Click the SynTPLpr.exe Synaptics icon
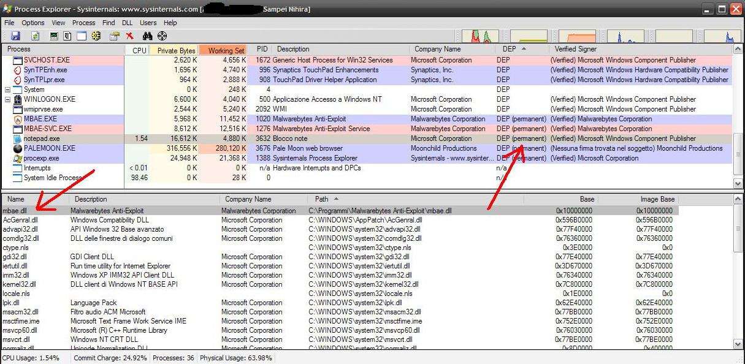 18,80
